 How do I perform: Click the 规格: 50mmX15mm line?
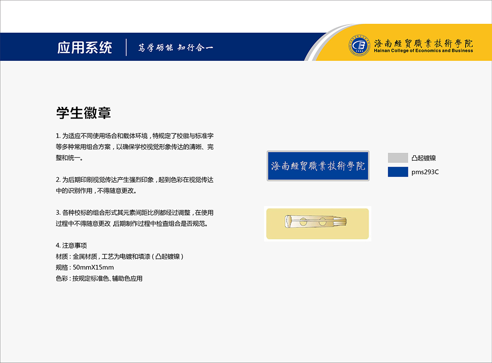click(x=85, y=268)
